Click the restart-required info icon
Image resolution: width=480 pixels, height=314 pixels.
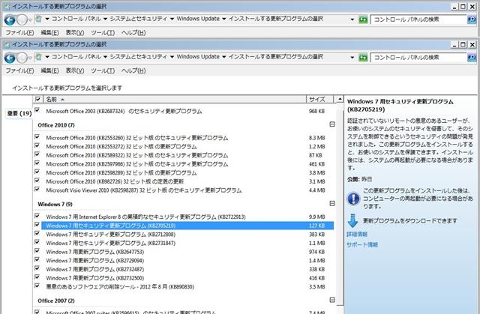(353, 199)
